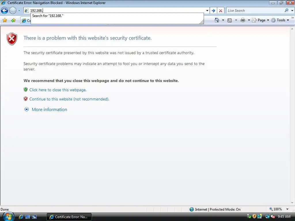This screenshot has height=221, width=295.
Task: Click the scrollbar up arrow
Action: 292,29
